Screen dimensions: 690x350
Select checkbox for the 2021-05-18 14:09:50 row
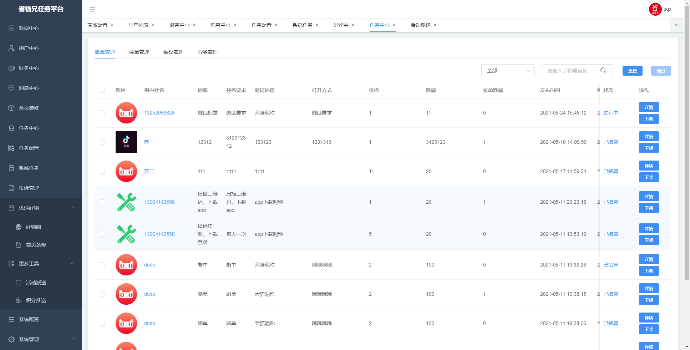tap(102, 142)
